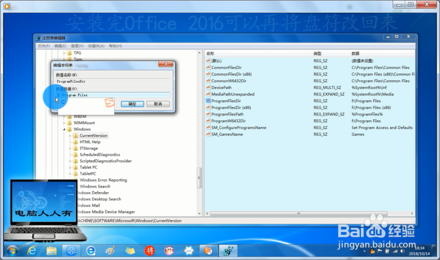The image size is (440, 260).
Task: Open the 收藏夹(A) menu
Action: (96, 46)
